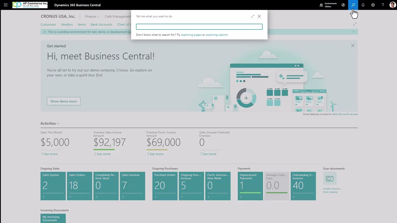The image size is (397, 223).
Task: Expand the Finance menu dropdown
Action: click(x=92, y=16)
